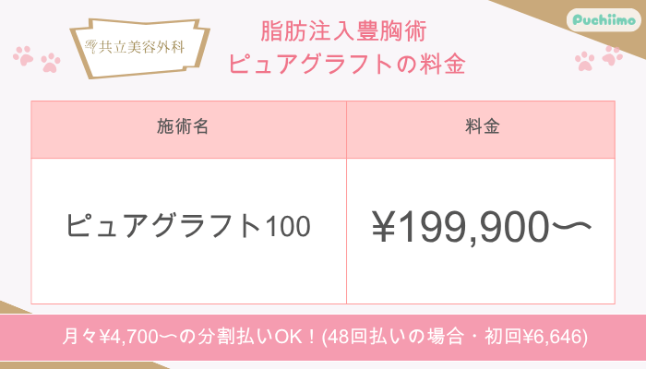
Task: Click the small crest emblem before 共立美容外科
Action: pos(90,43)
